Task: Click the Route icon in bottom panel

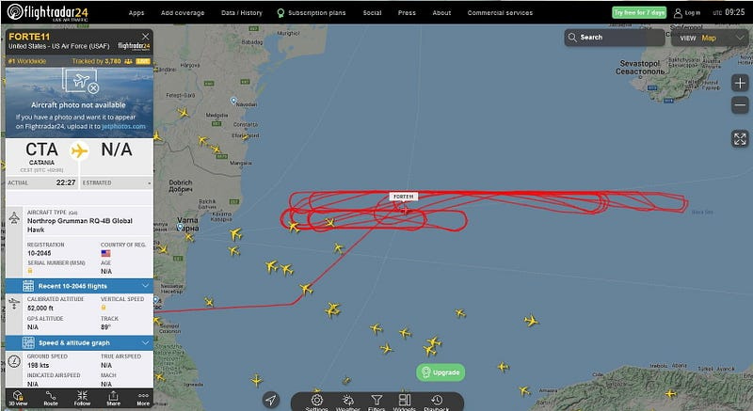Action: [x=51, y=398]
